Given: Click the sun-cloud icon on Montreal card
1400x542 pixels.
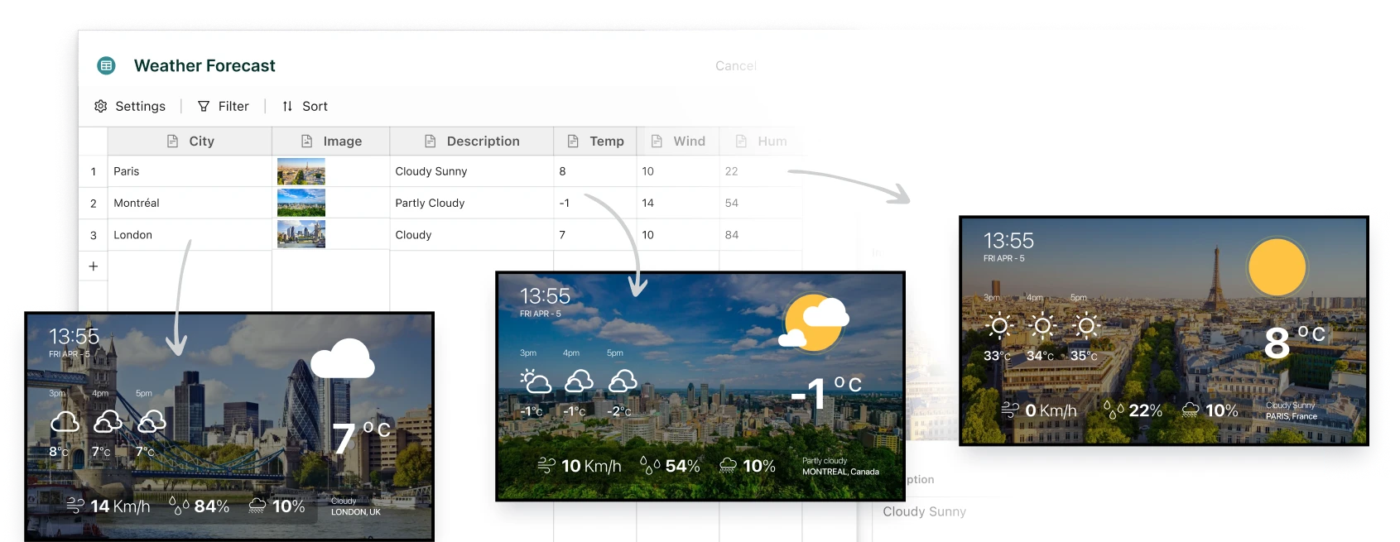Looking at the screenshot, I should coord(815,323).
